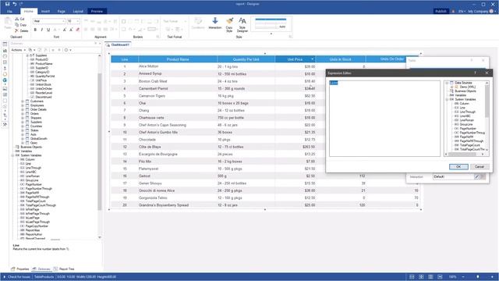
Task: Switch to the Page ribbon tab
Action: tap(62, 11)
